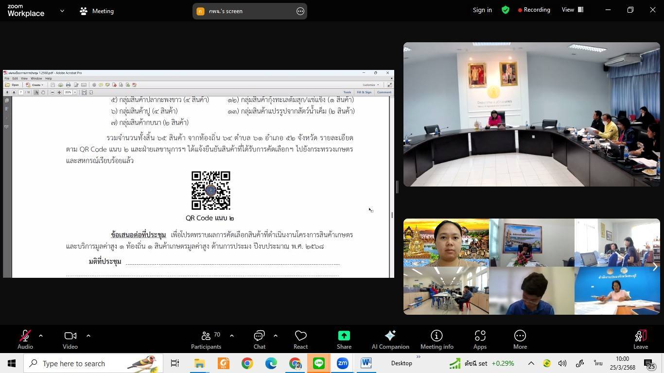Open the Zoom Apps panel

[x=480, y=339]
